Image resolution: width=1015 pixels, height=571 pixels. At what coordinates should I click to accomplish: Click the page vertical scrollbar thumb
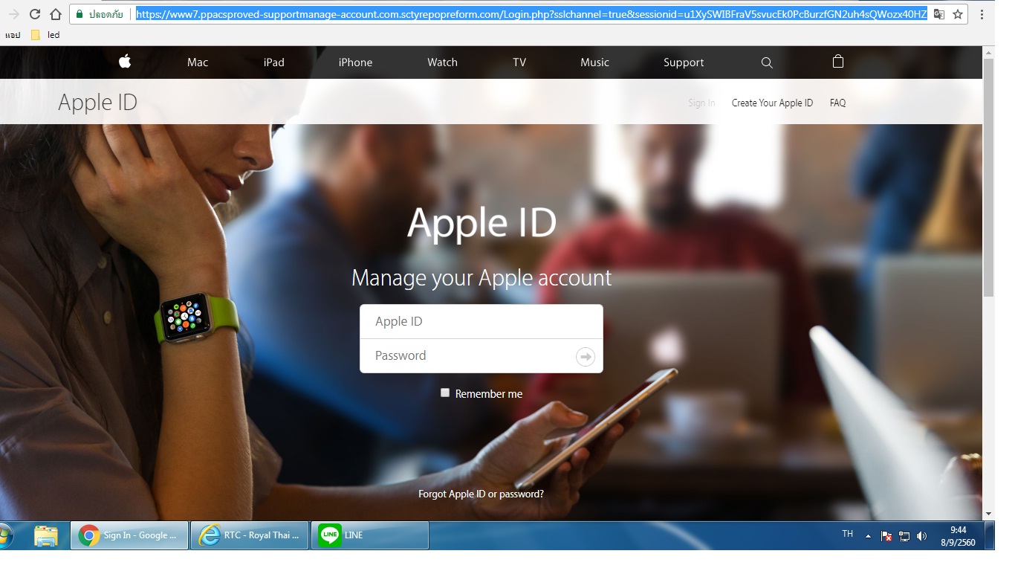click(x=988, y=178)
